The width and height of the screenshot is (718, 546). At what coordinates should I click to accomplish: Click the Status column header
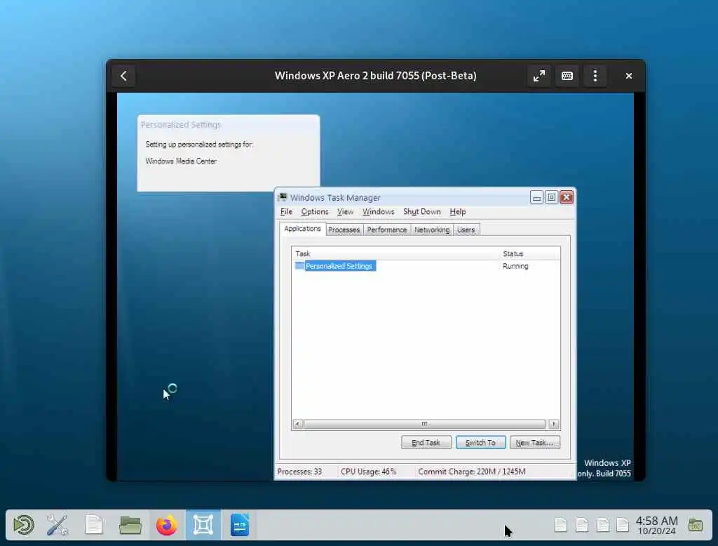pyautogui.click(x=530, y=253)
